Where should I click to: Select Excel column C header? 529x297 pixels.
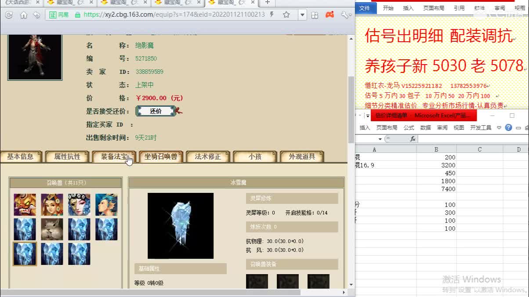(x=479, y=149)
